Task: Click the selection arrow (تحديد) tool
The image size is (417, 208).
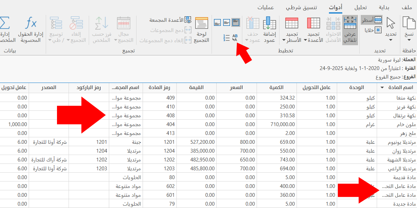Action: tap(391, 29)
